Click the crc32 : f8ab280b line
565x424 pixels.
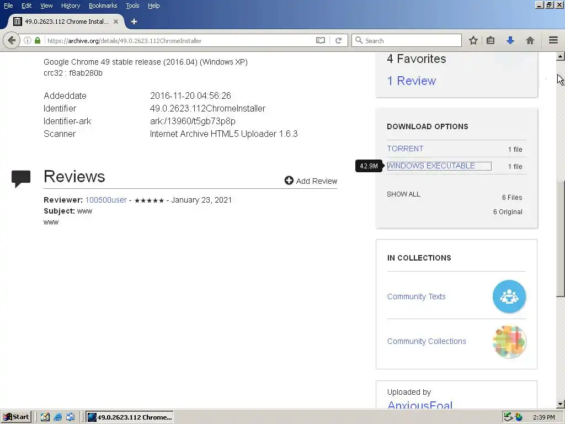click(x=73, y=73)
